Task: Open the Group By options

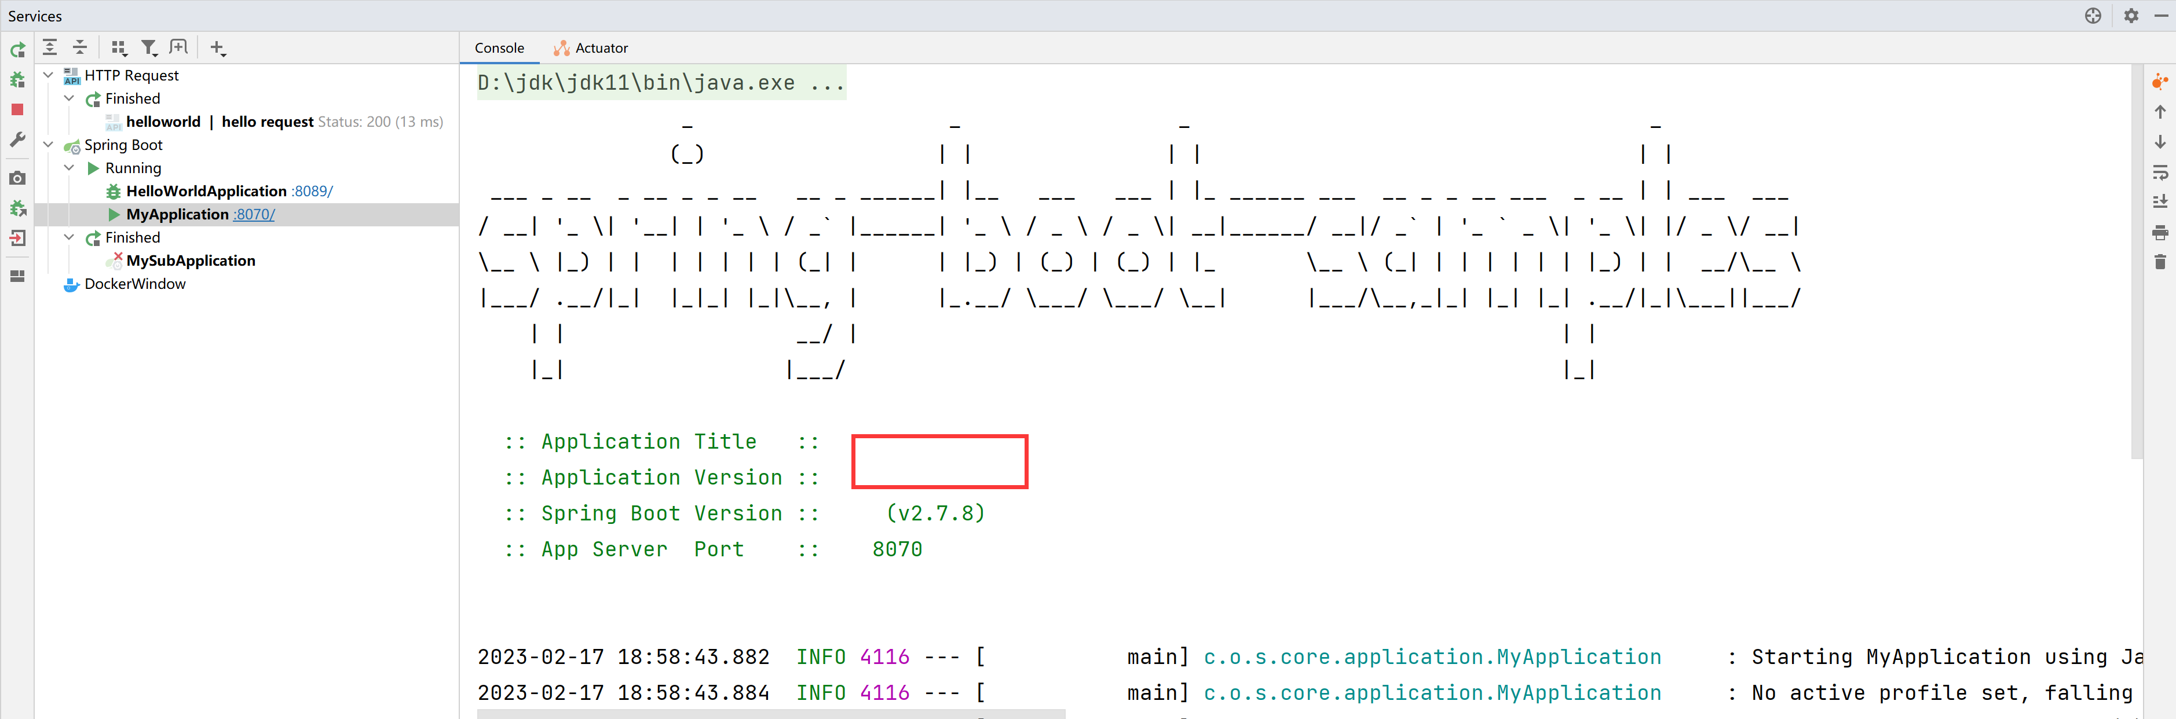Action: coord(119,48)
